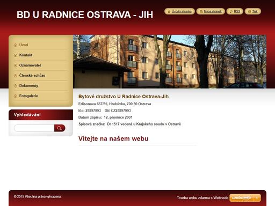The width and height of the screenshot is (275, 206).
Task: Click the search magnifier button
Action: [60, 128]
